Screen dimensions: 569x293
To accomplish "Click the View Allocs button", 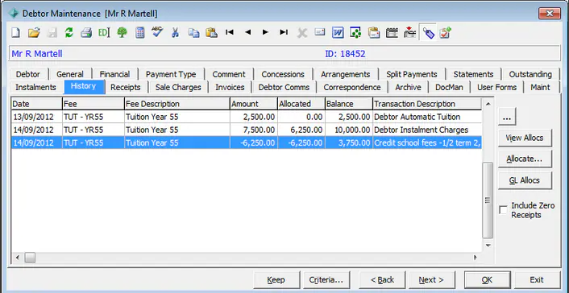I will (x=525, y=138).
